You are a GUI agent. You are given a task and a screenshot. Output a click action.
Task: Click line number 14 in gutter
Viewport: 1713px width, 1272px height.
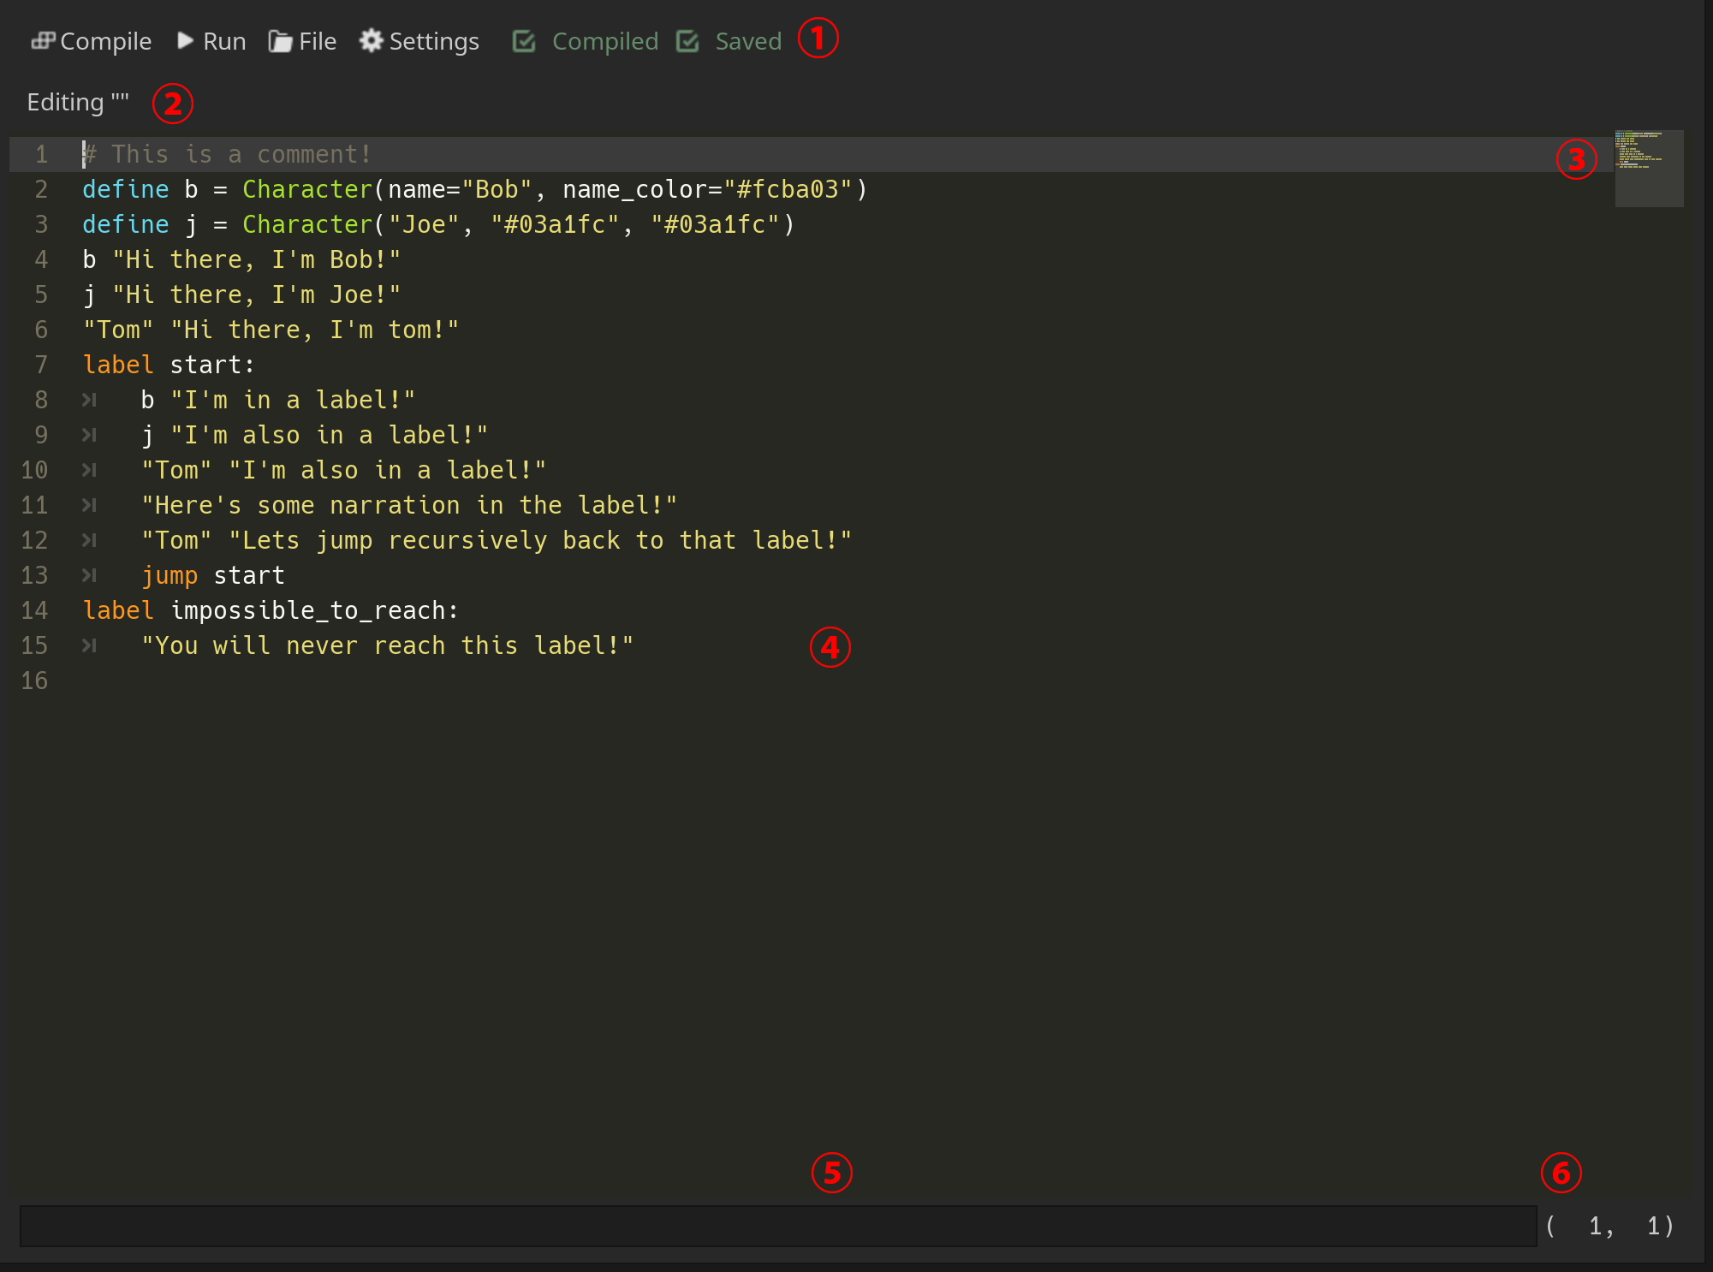coord(34,610)
